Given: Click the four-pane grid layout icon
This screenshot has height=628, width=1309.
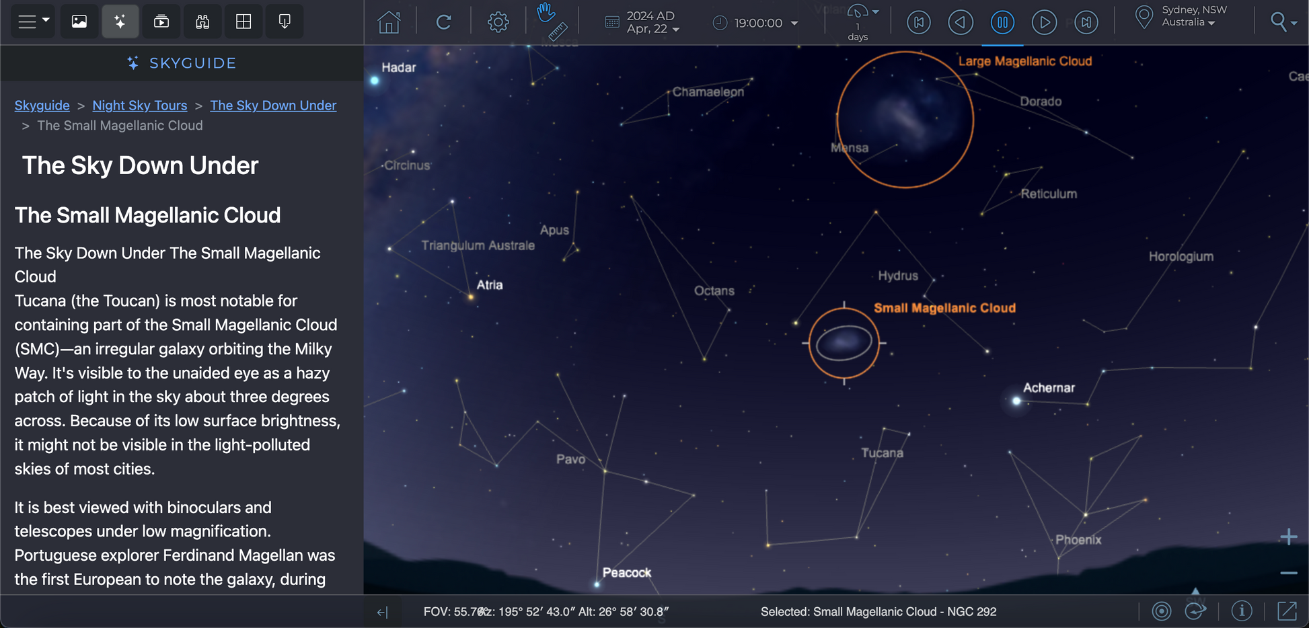Looking at the screenshot, I should click(244, 22).
